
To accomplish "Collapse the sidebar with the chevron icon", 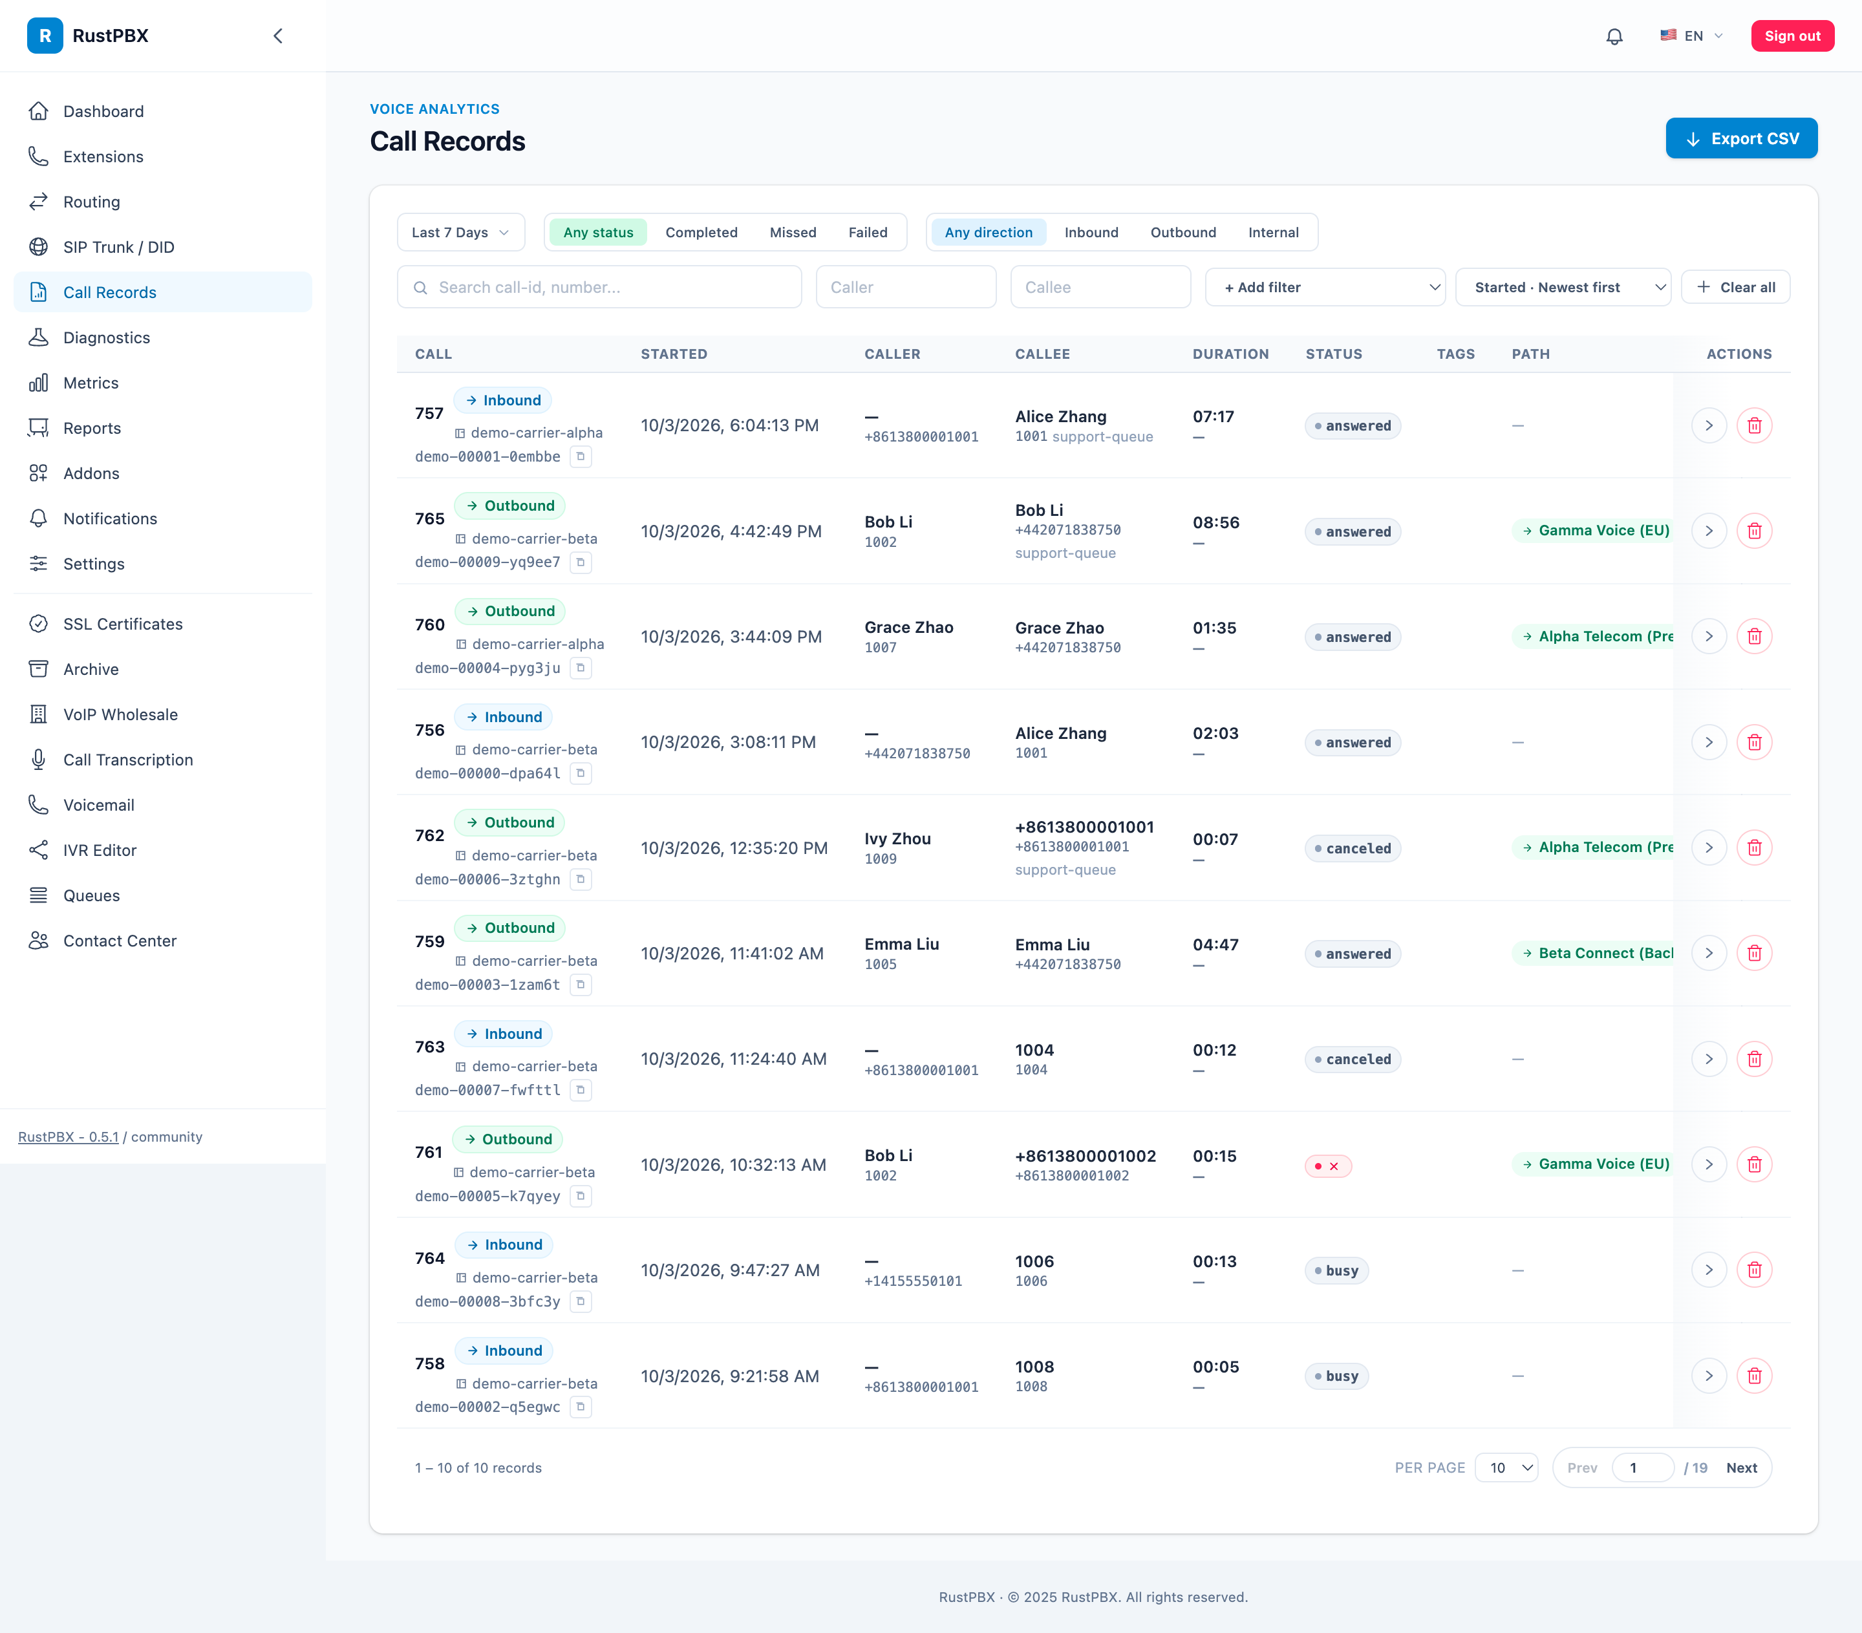I will pos(278,36).
